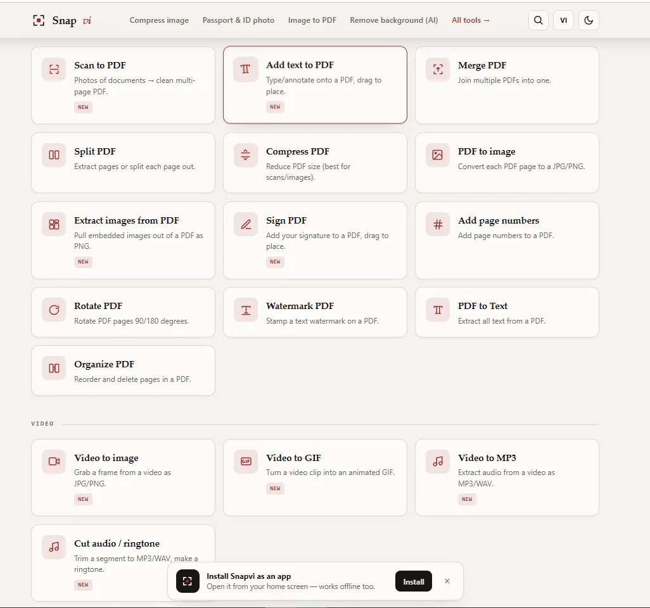The width and height of the screenshot is (650, 608).
Task: Click the Video to MP3 music icon
Action: (x=438, y=461)
